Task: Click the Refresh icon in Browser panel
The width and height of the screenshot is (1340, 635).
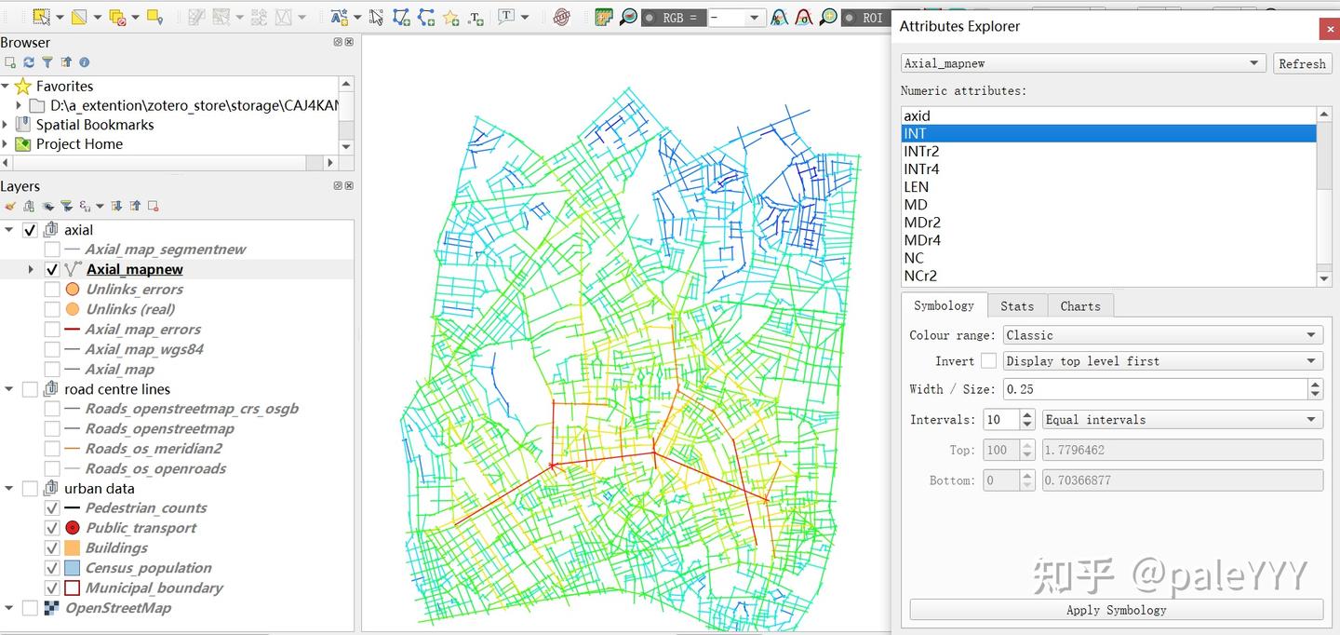Action: click(x=28, y=62)
